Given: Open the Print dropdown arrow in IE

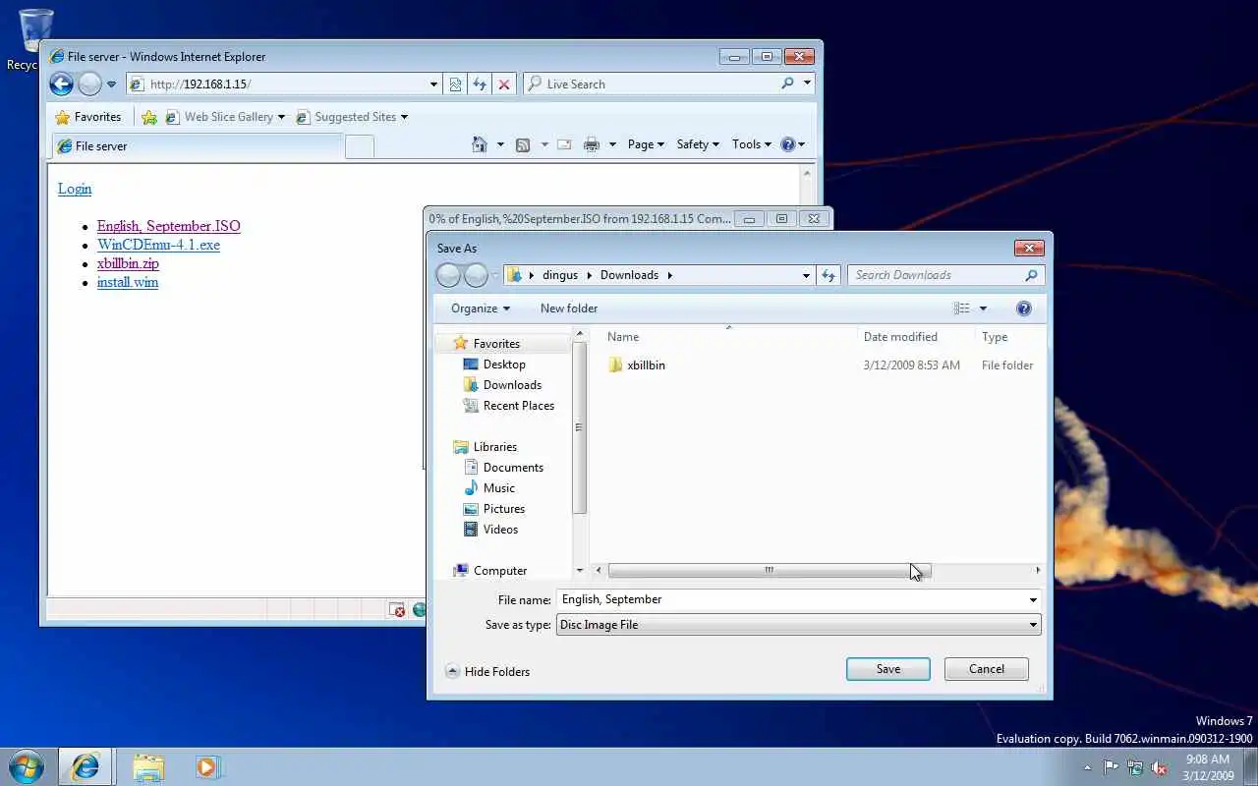Looking at the screenshot, I should coord(611,144).
